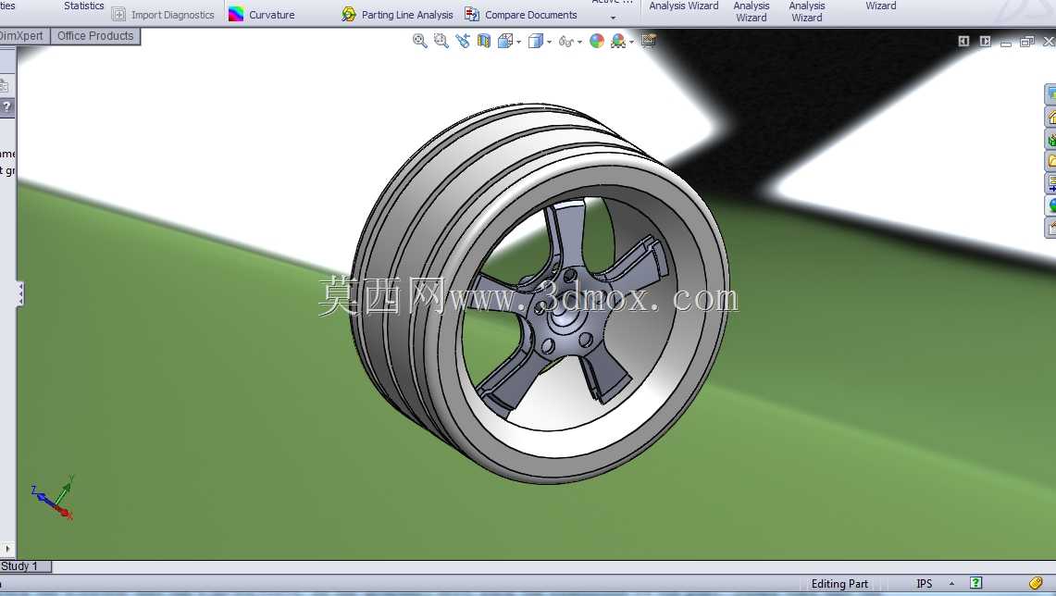Click the Curvature rainbow icon
This screenshot has height=596, width=1056.
[x=236, y=14]
